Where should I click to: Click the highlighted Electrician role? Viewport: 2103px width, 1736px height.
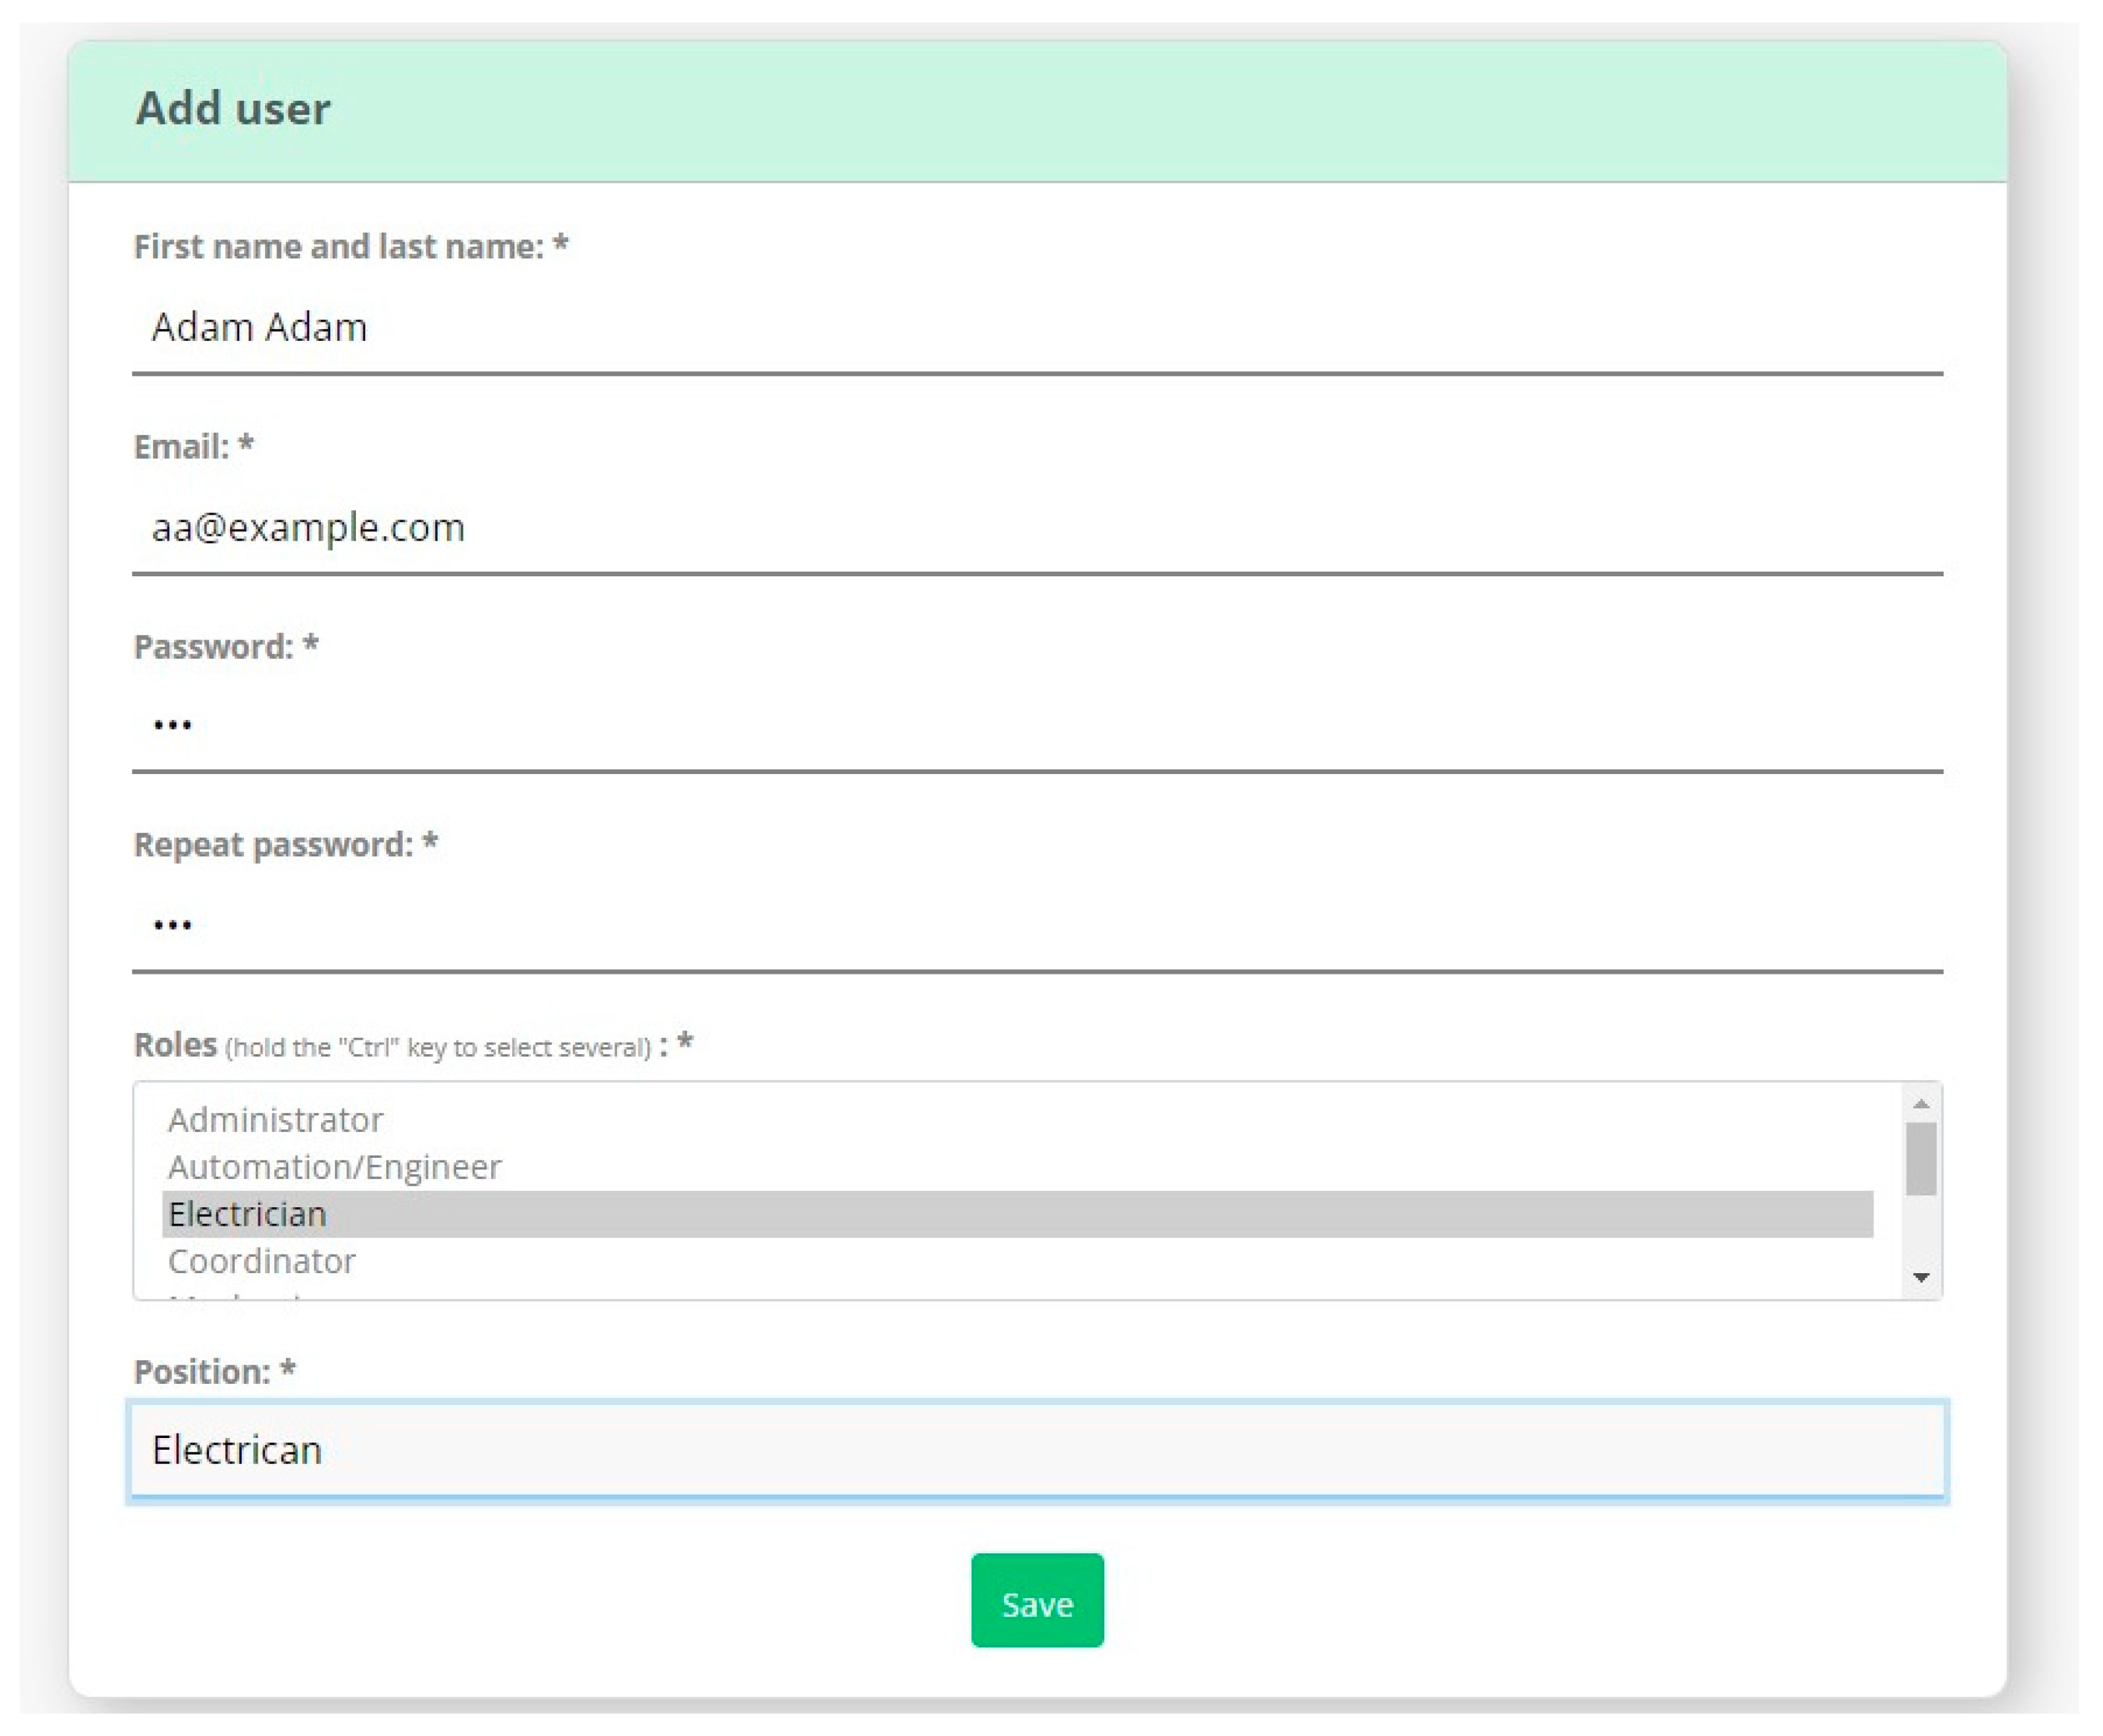248,1214
